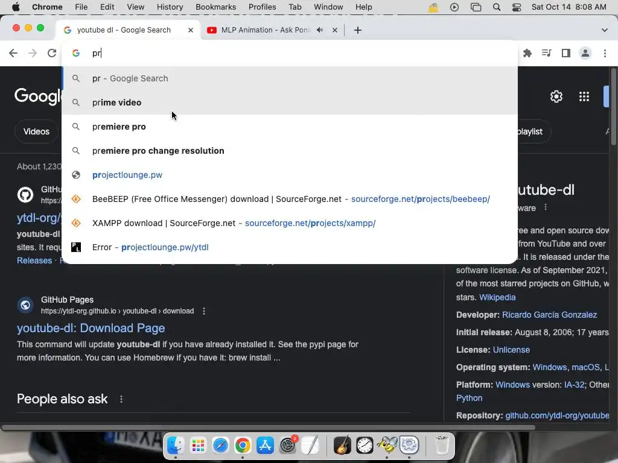Open the Google apps grid
The image size is (618, 463).
tap(584, 96)
